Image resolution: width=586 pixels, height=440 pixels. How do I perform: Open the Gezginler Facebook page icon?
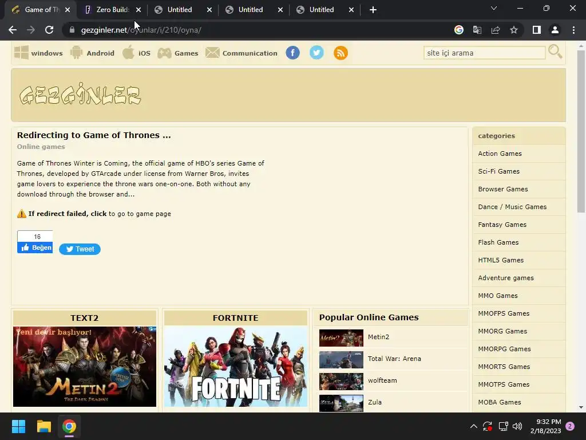point(292,53)
